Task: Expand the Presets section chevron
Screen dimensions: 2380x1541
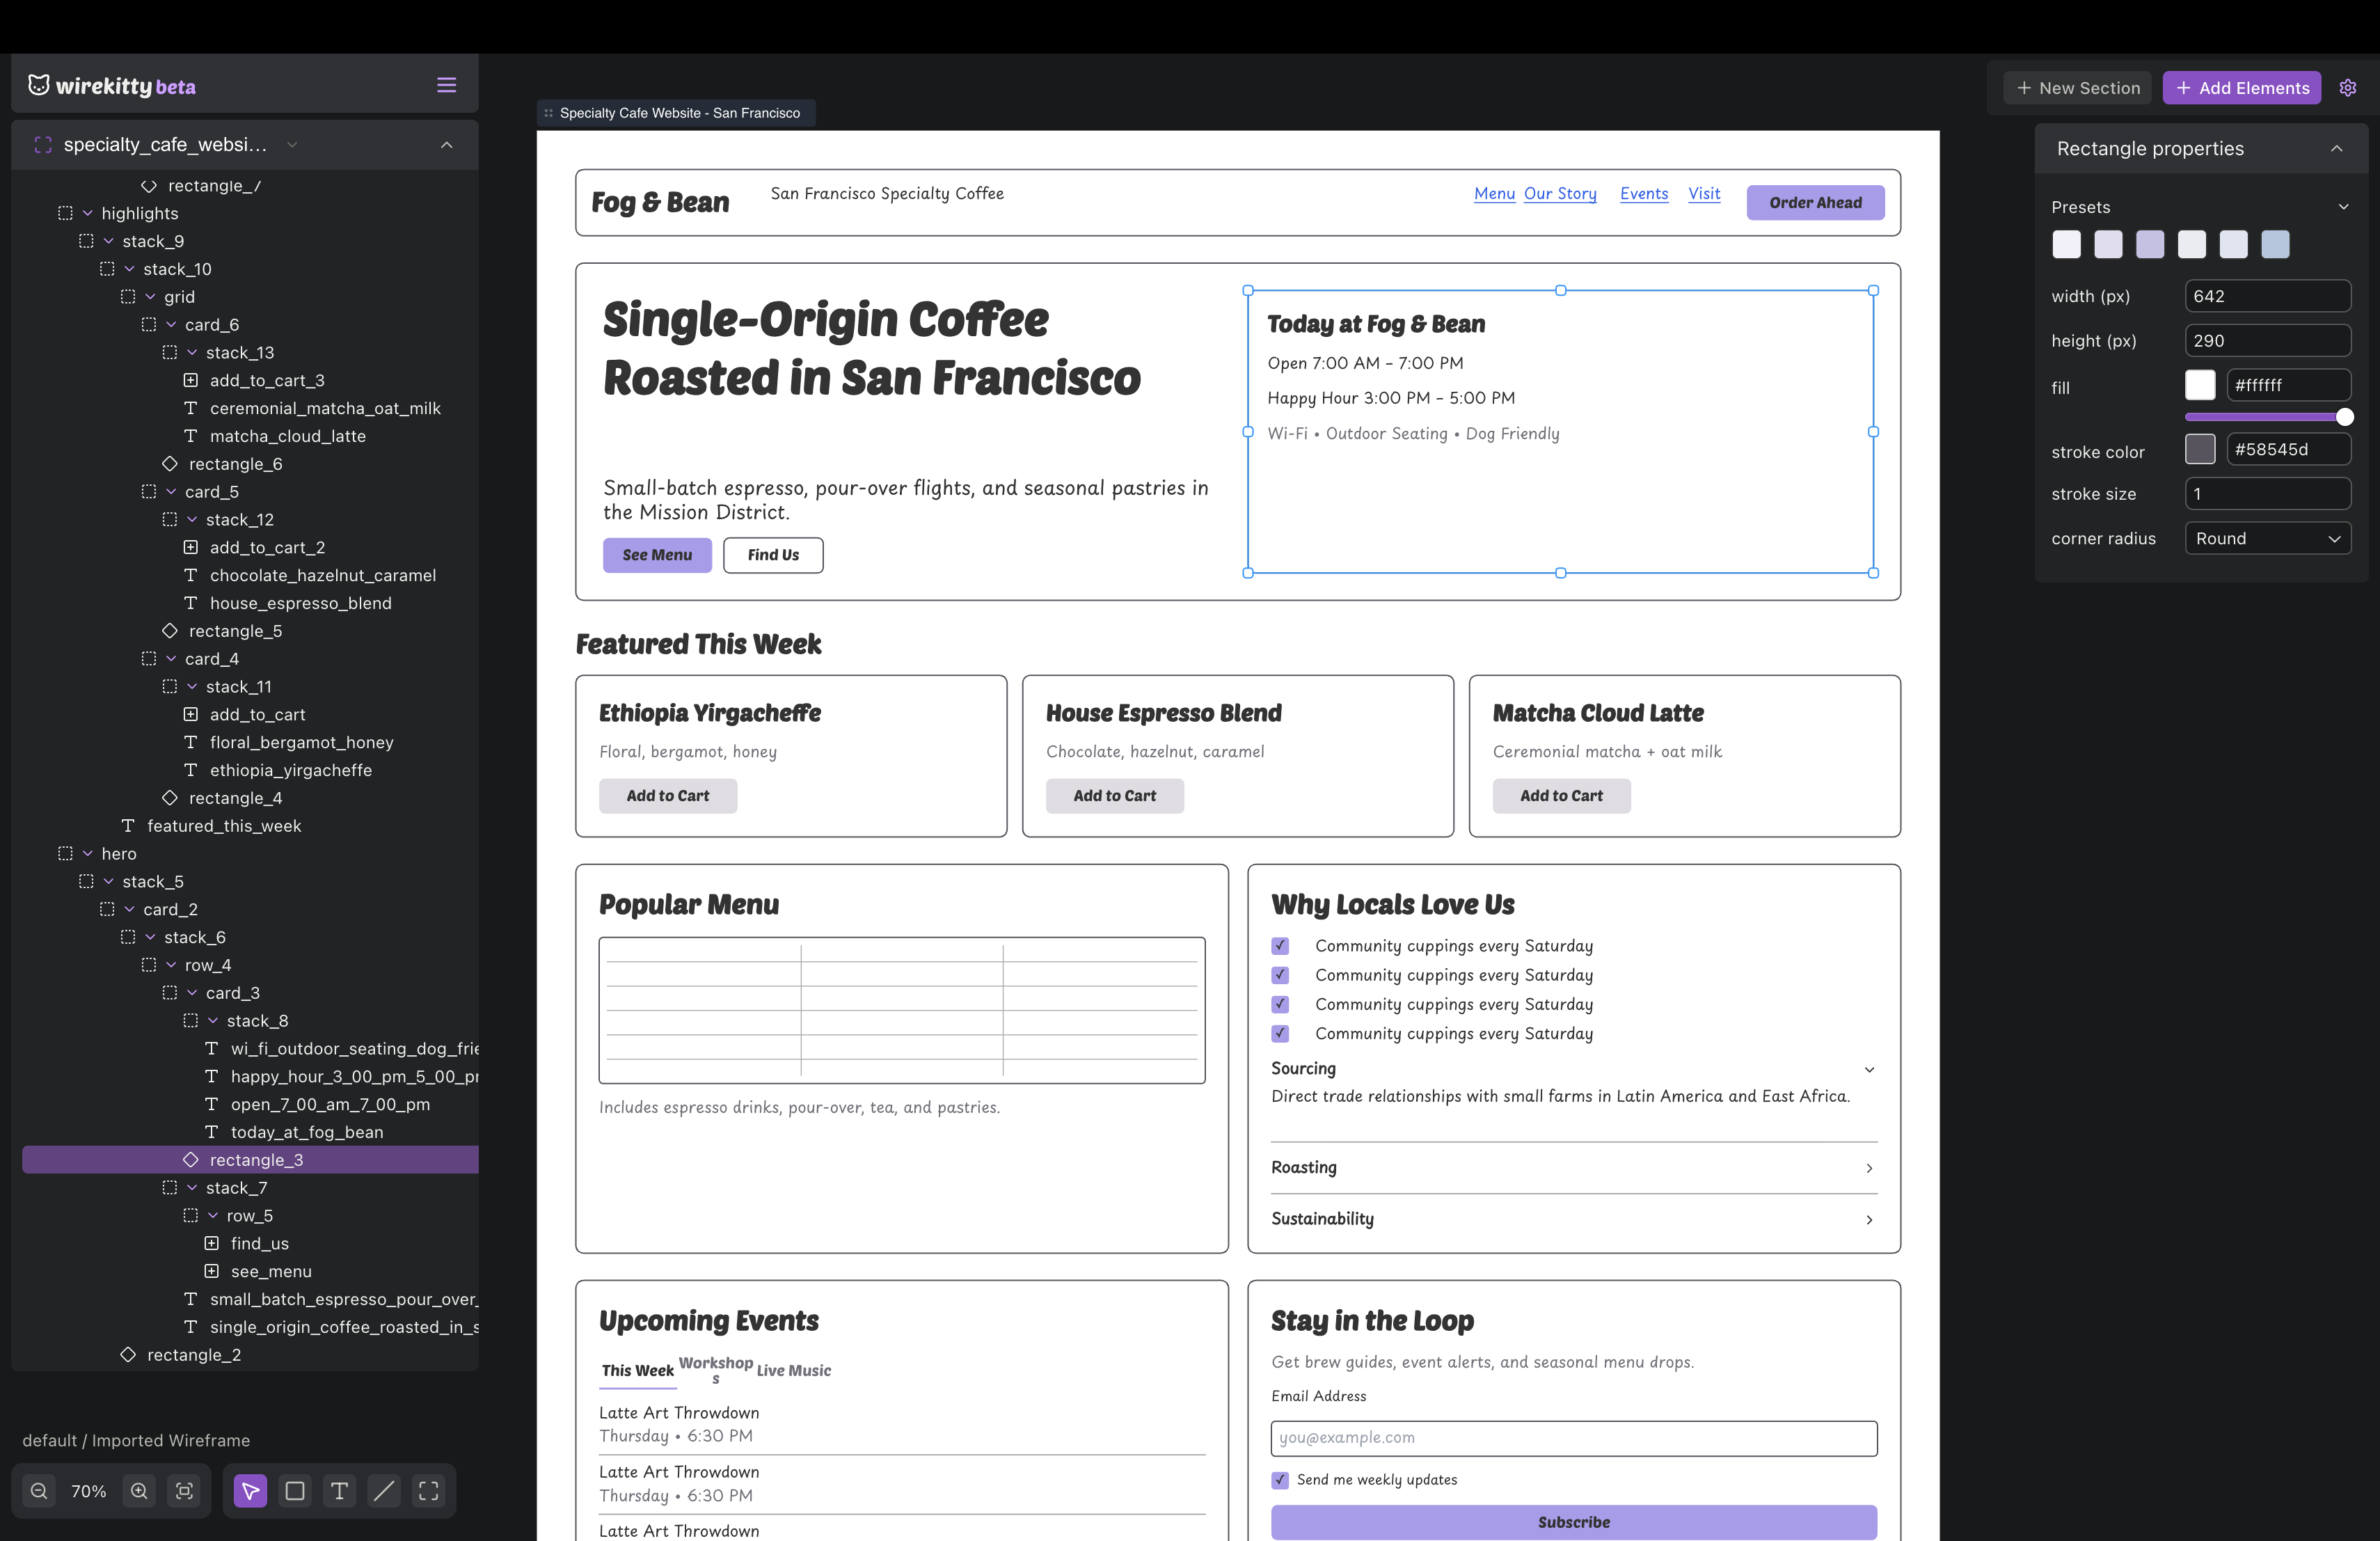Action: click(2344, 207)
